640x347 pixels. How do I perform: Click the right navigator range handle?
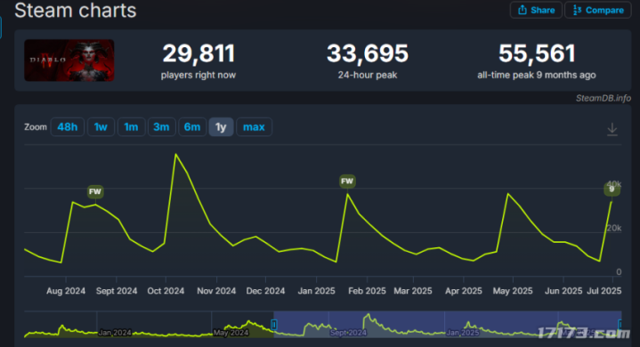click(x=620, y=325)
